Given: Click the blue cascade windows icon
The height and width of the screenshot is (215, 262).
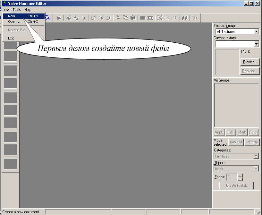Looking at the screenshot, I should pos(47,18).
